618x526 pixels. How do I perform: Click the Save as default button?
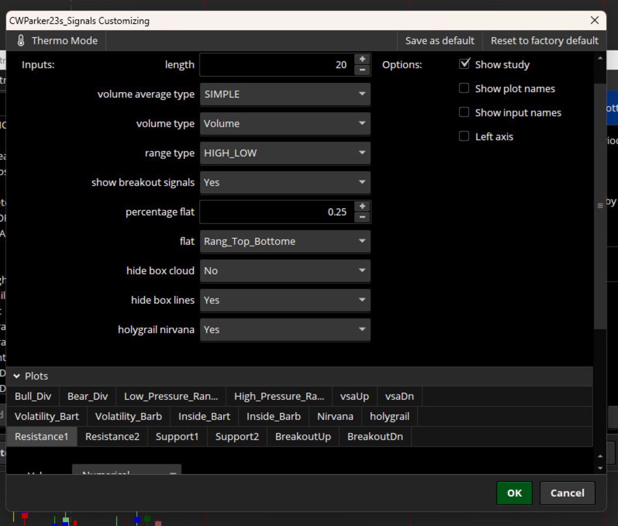(439, 40)
